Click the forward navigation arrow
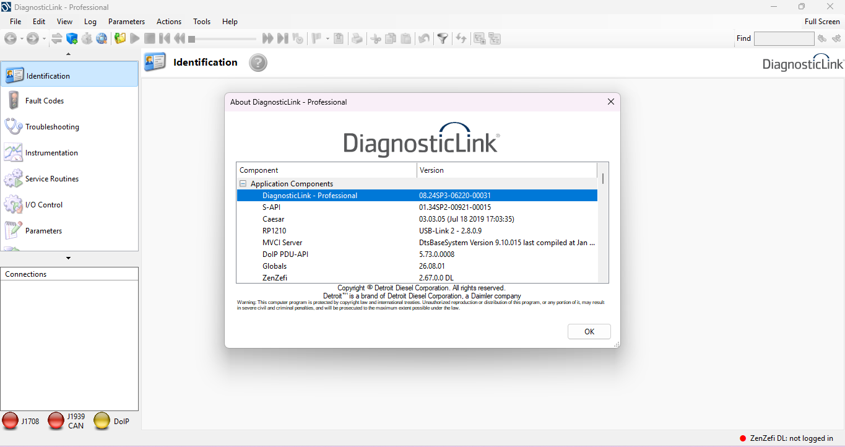Viewport: 845px width, 447px height. [32, 38]
